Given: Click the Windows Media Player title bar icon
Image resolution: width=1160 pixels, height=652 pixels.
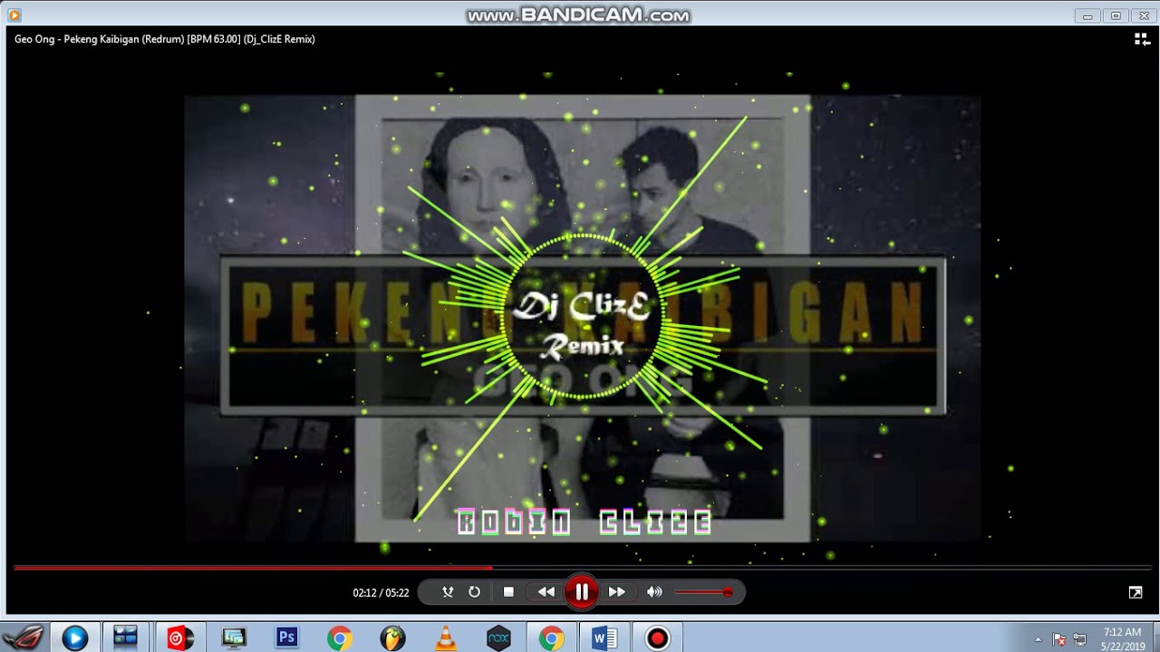Looking at the screenshot, I should tap(14, 14).
